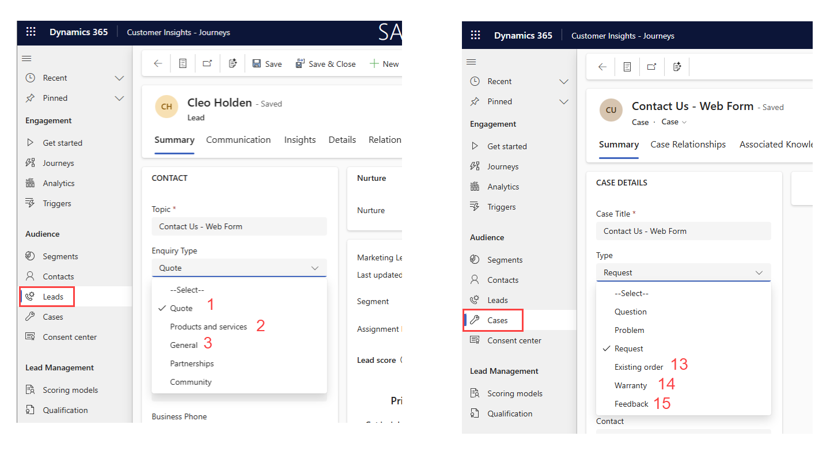Select Cases in right window sidebar
Viewport: 834px width, 451px height.
click(x=498, y=320)
